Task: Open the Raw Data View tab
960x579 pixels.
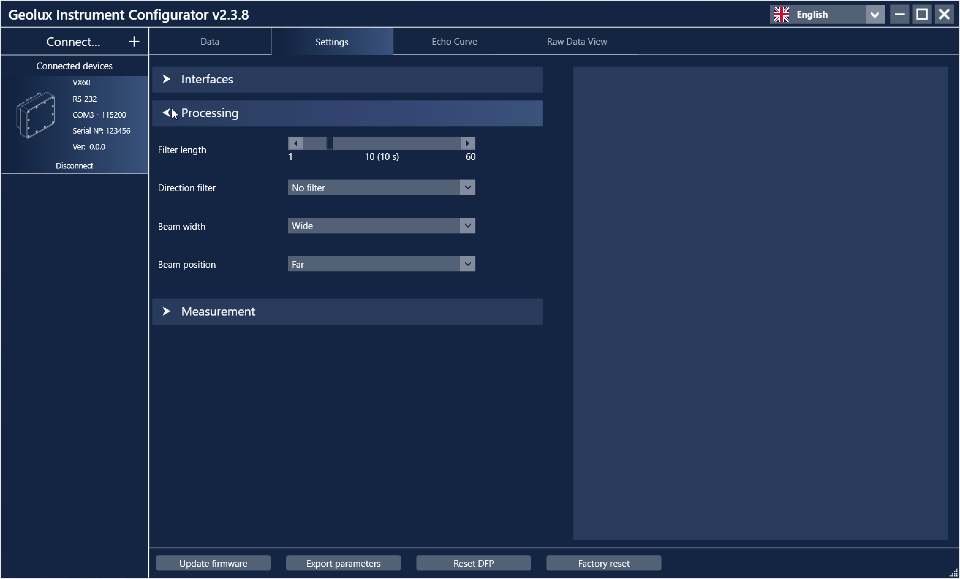Action: [x=576, y=41]
